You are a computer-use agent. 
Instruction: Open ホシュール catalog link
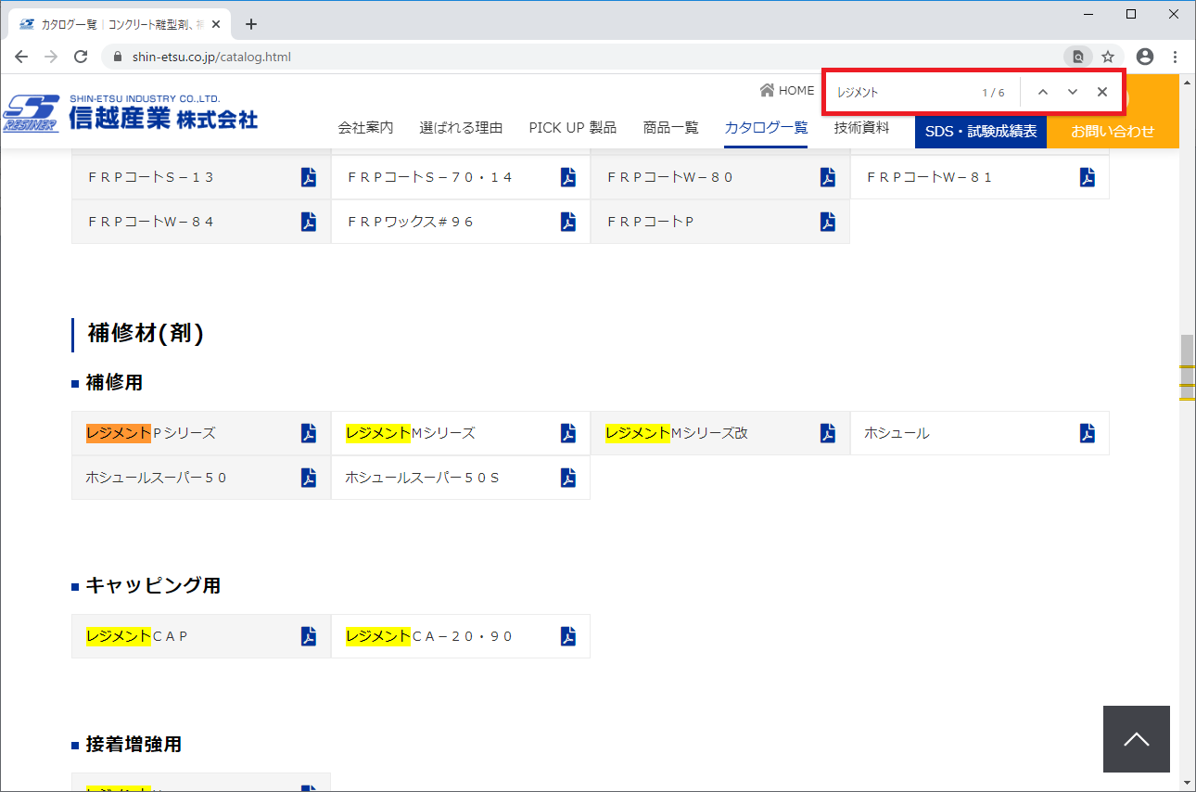point(980,433)
